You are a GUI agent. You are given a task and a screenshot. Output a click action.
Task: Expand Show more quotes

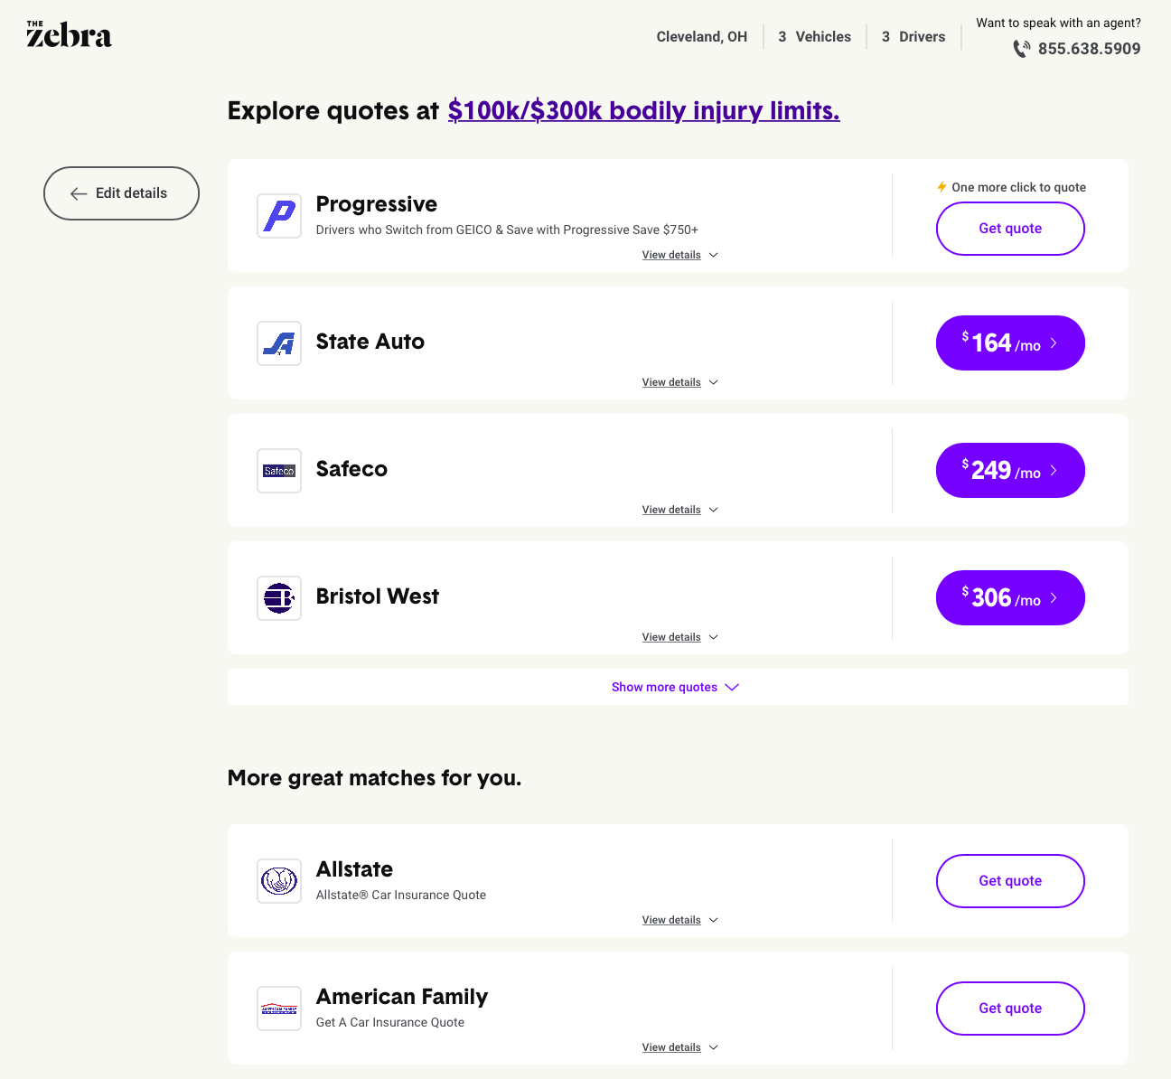(676, 687)
